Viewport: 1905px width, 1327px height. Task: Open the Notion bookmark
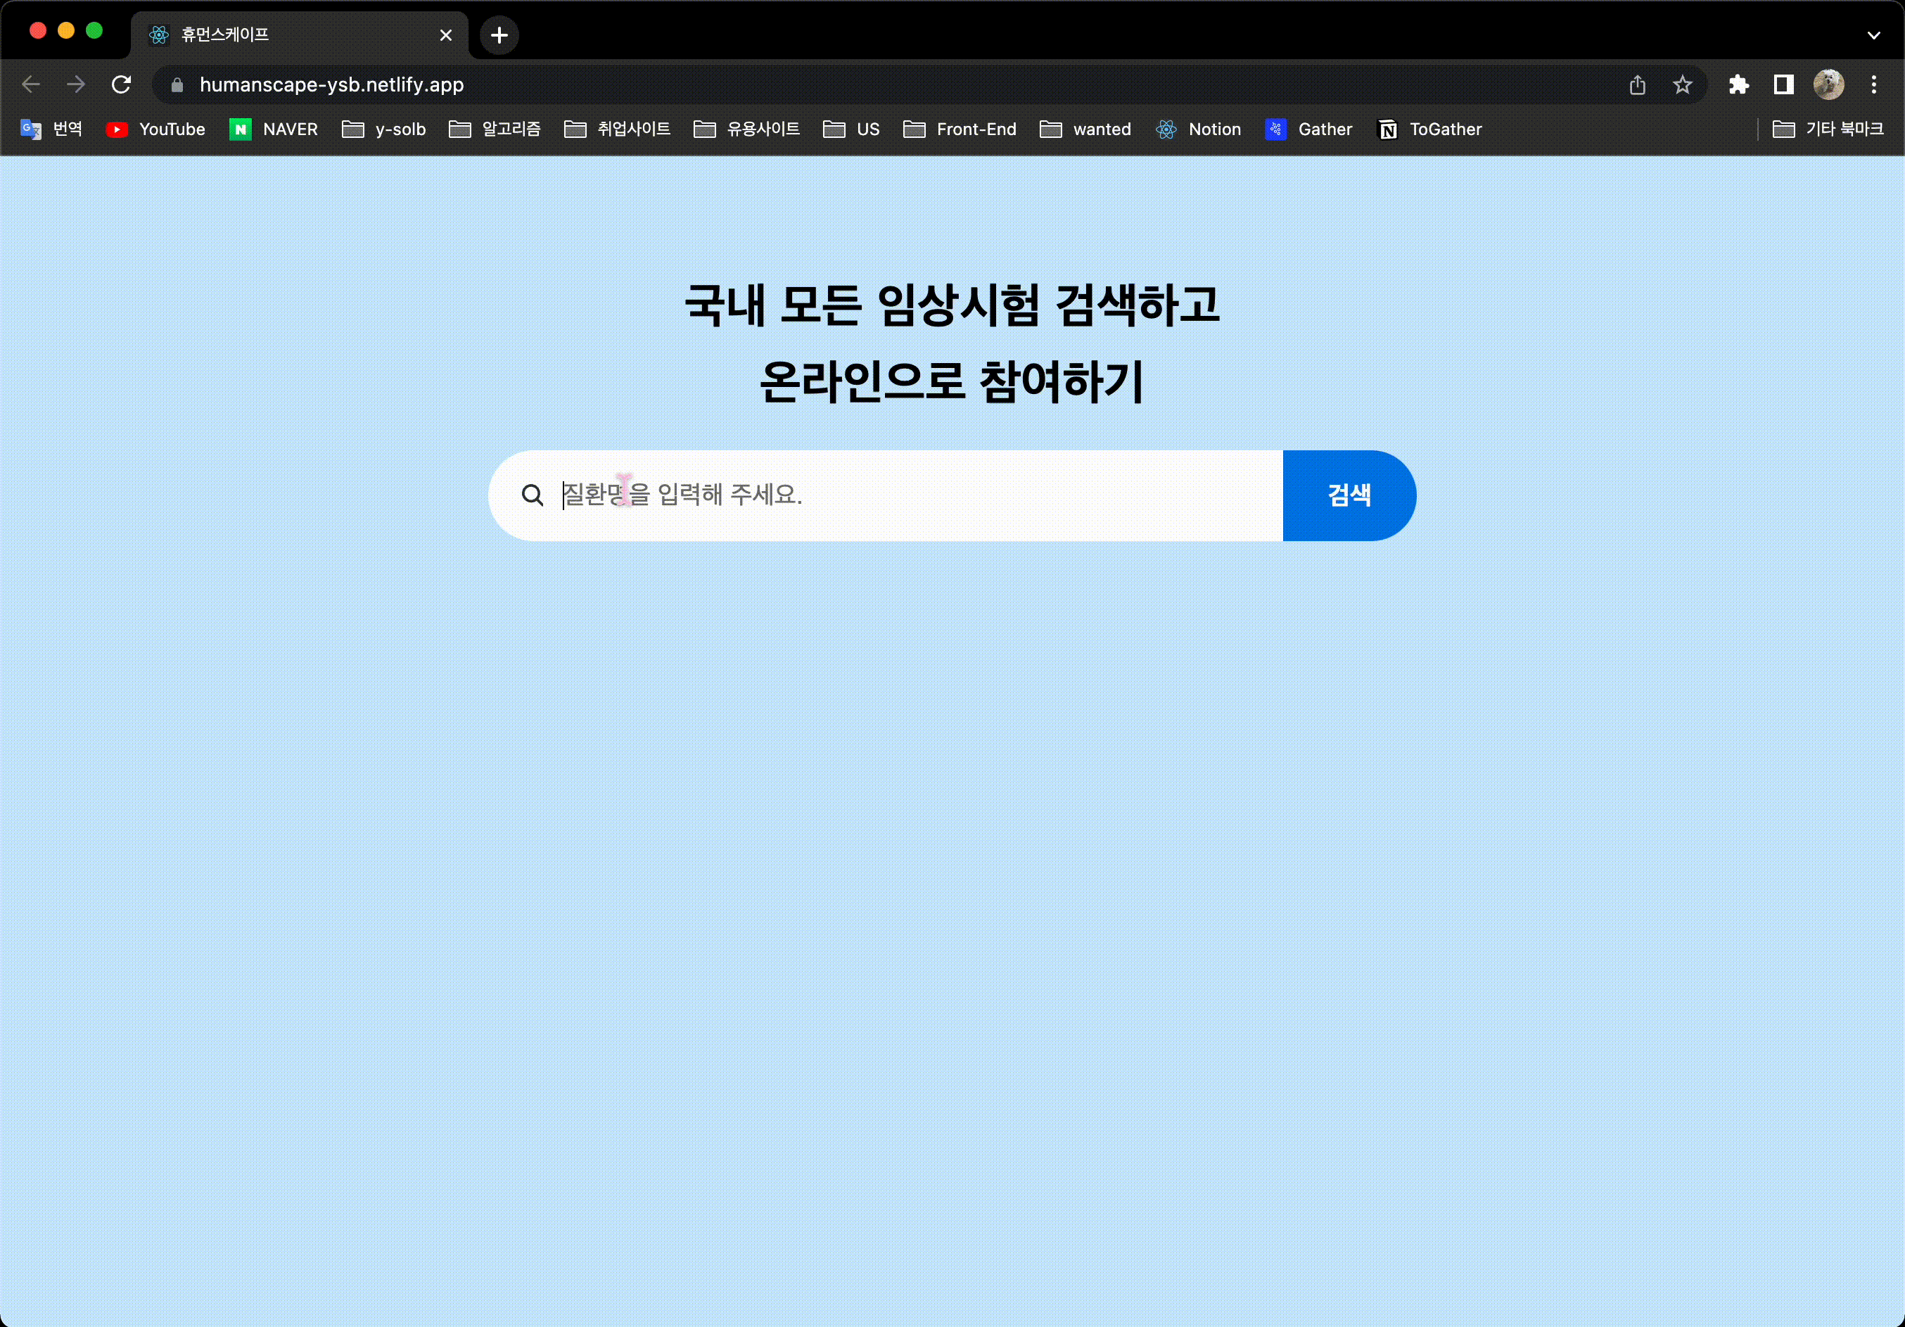(1198, 129)
